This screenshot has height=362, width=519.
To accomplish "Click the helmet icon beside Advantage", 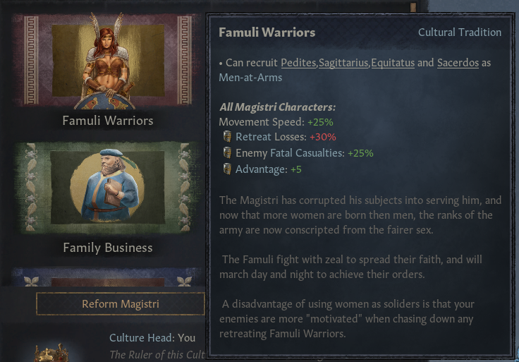I will pyautogui.click(x=227, y=169).
